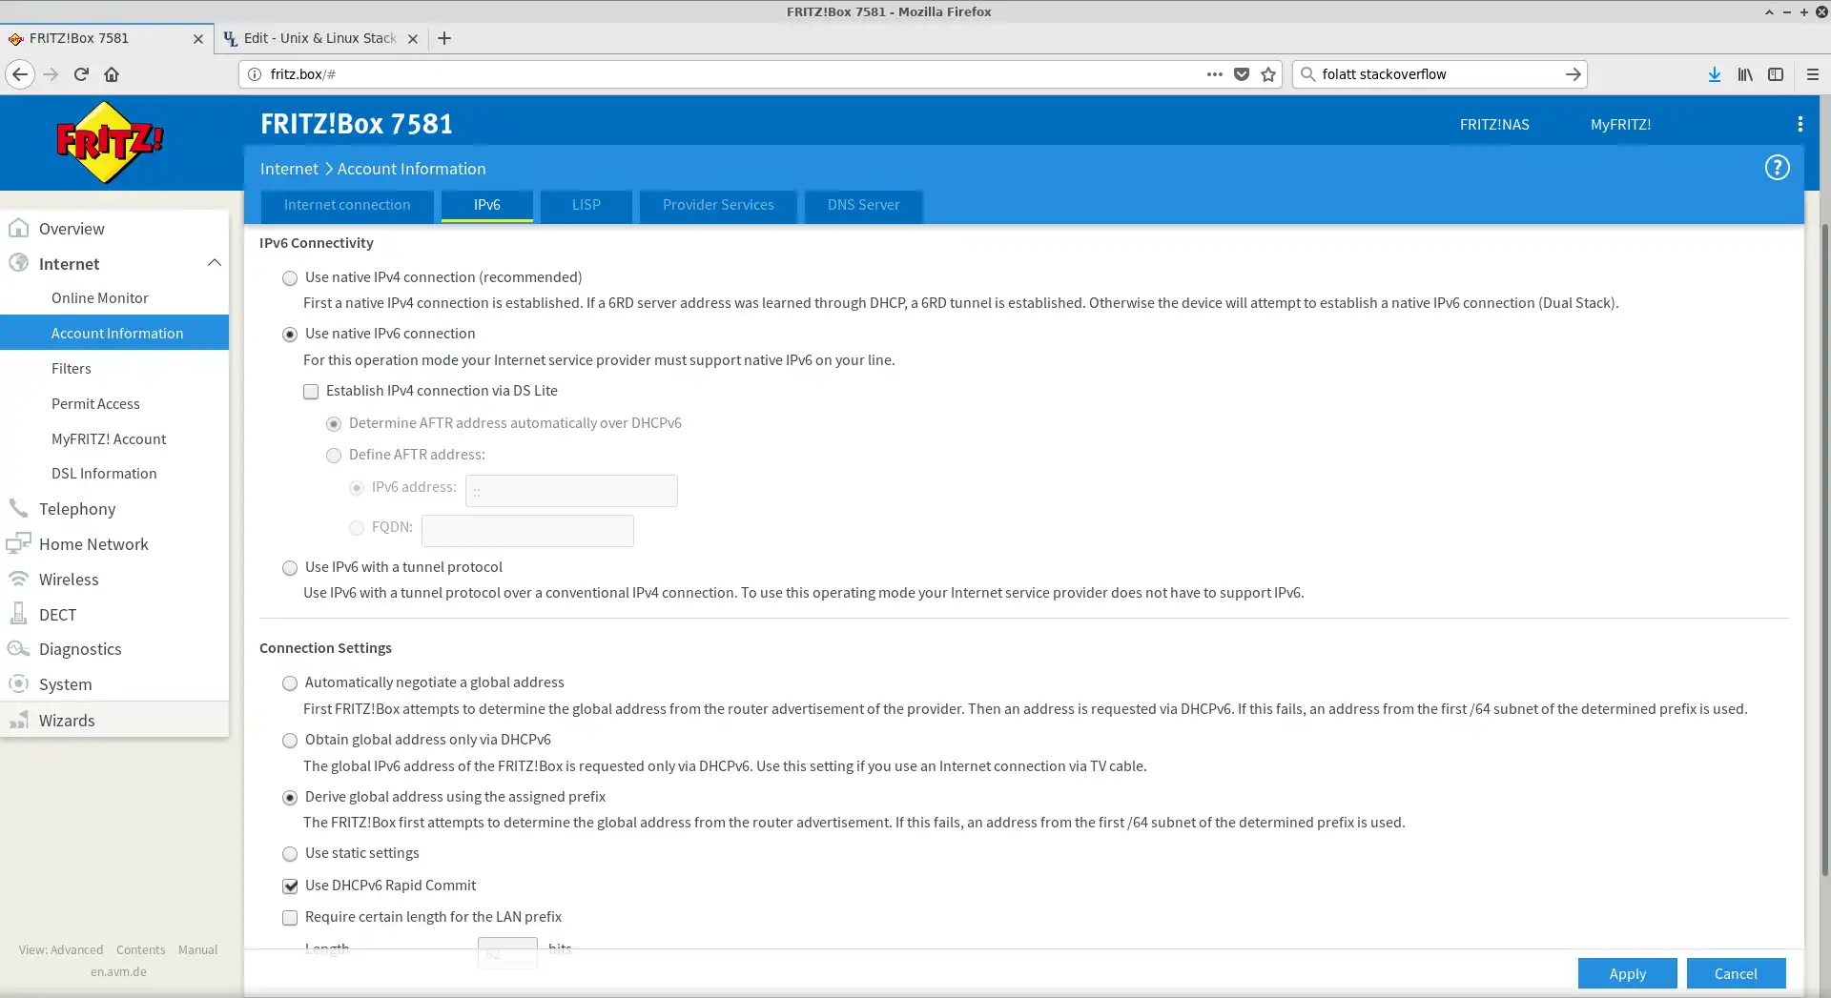The width and height of the screenshot is (1831, 998).
Task: Select 'Automatically negotiate a global address'
Action: pyautogui.click(x=290, y=683)
